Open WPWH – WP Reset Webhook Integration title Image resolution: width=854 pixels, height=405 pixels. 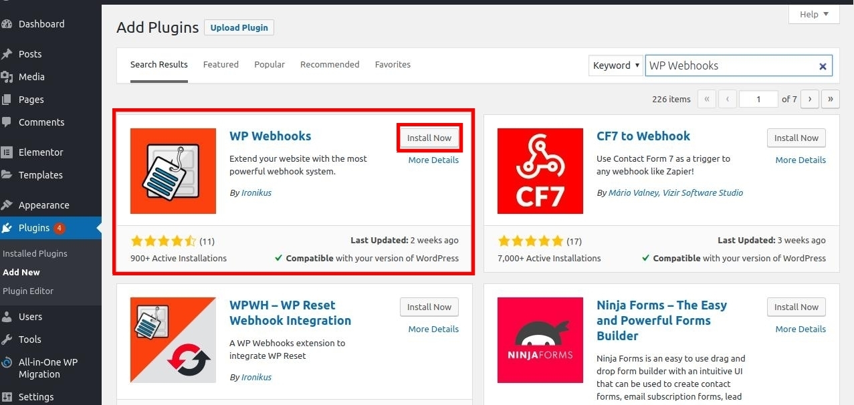pos(290,313)
